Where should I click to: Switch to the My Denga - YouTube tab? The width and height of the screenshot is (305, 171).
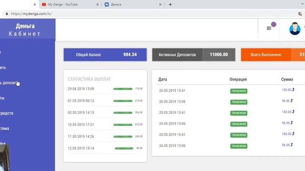(70, 4)
